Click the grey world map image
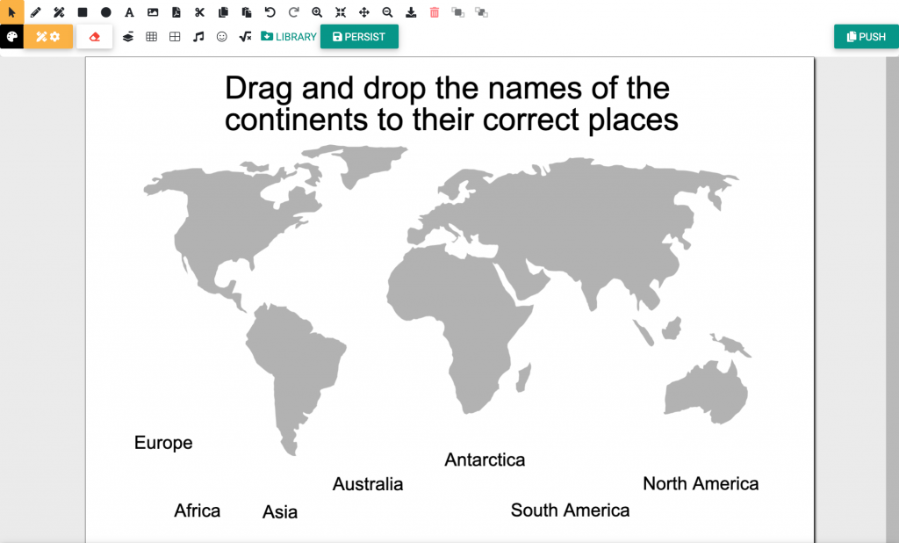 pos(447,300)
